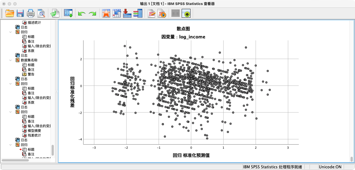Click the 散点图 chart title
The image size is (355, 170).
pyautogui.click(x=183, y=29)
